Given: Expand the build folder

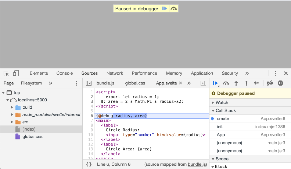Looking at the screenshot, I should coord(12,107).
